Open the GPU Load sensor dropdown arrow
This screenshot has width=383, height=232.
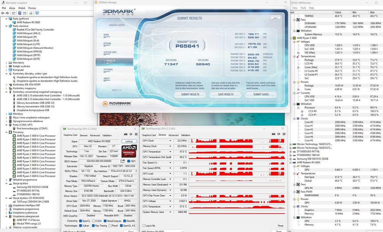[x=170, y=174]
